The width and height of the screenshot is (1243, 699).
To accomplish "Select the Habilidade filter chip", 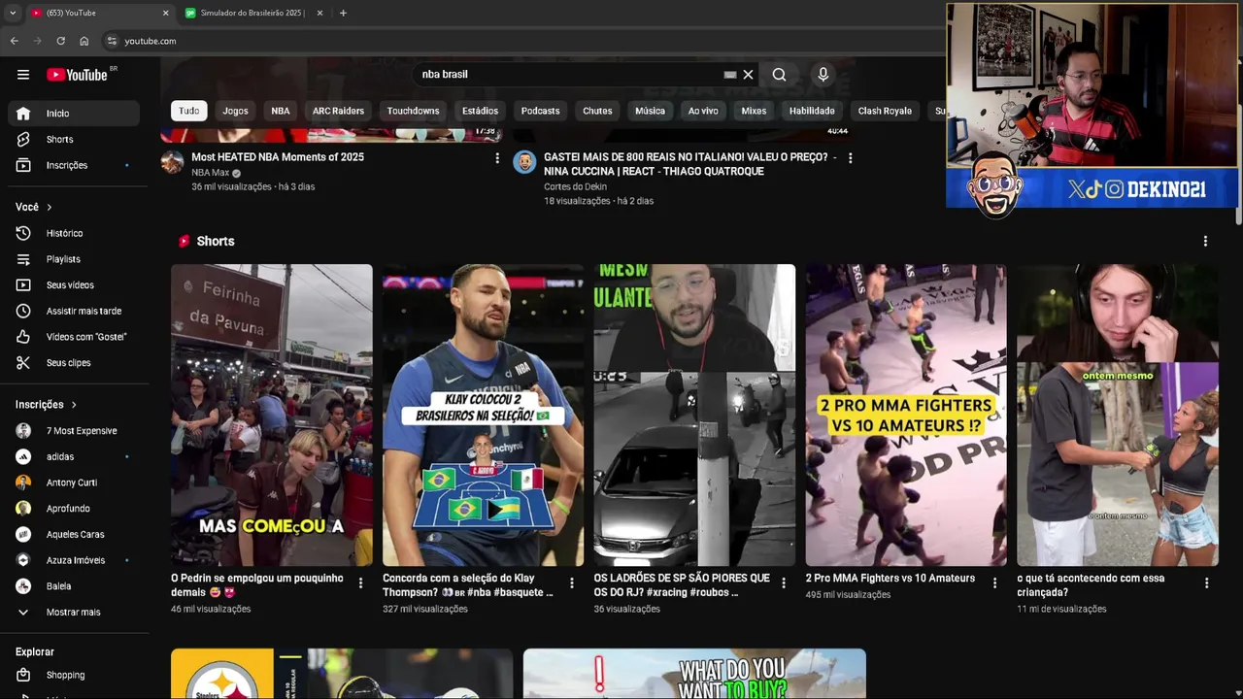I will (812, 111).
